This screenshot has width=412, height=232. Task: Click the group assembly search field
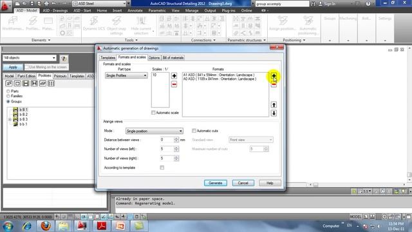(x=282, y=4)
